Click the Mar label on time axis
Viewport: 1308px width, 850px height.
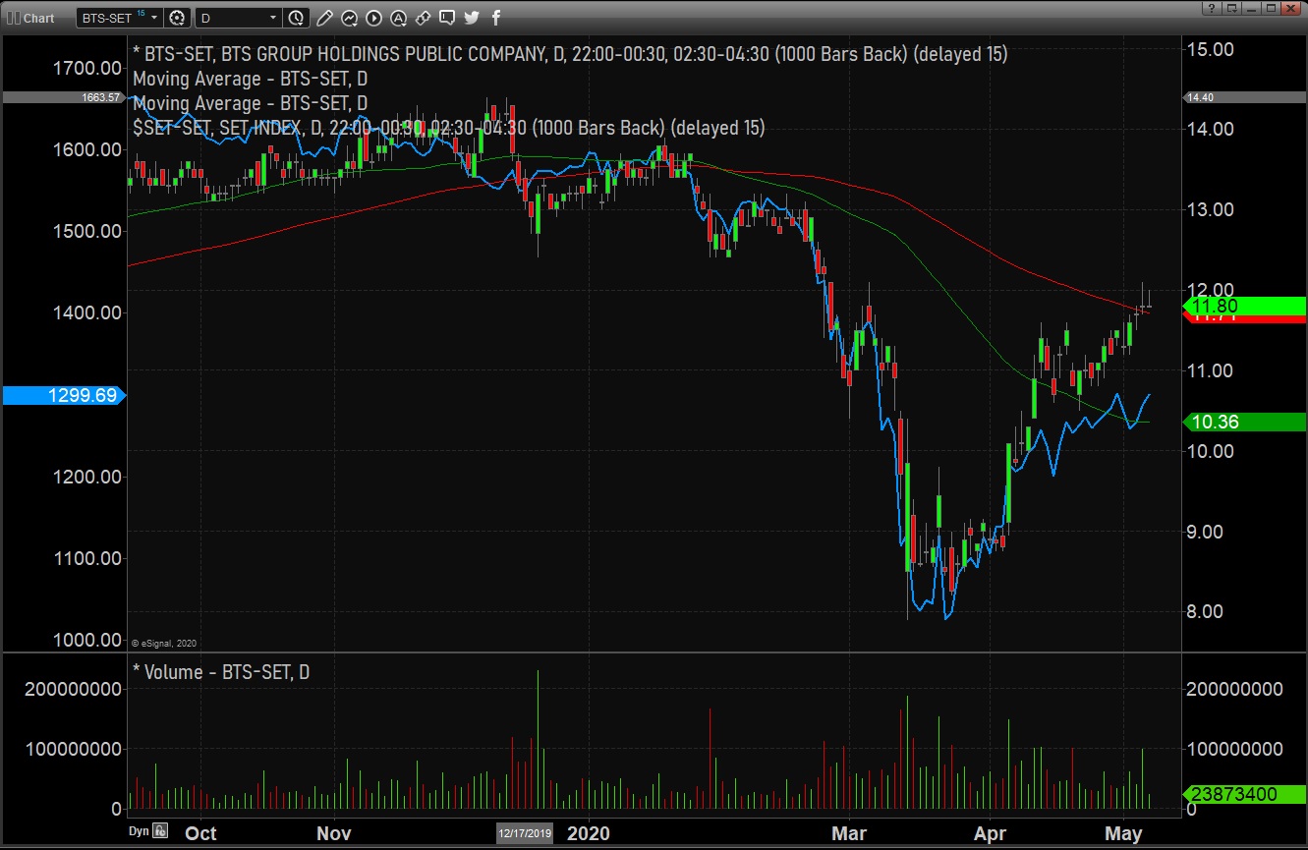point(849,833)
